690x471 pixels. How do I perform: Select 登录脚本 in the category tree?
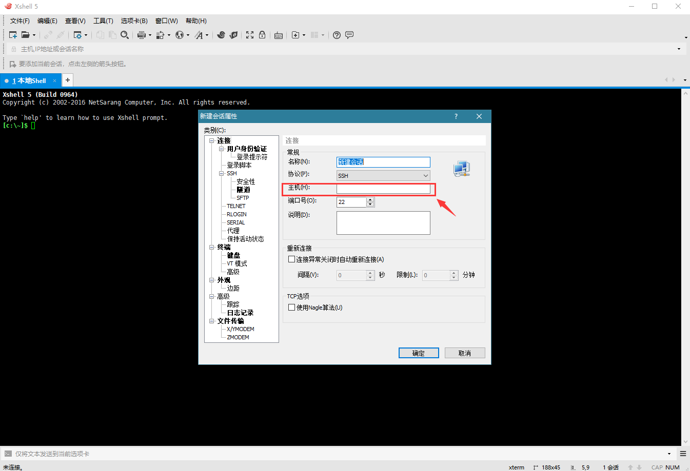coord(239,165)
